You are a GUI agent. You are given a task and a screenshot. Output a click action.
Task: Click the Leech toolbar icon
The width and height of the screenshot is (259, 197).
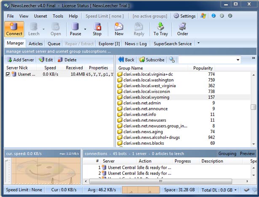coord(34,27)
